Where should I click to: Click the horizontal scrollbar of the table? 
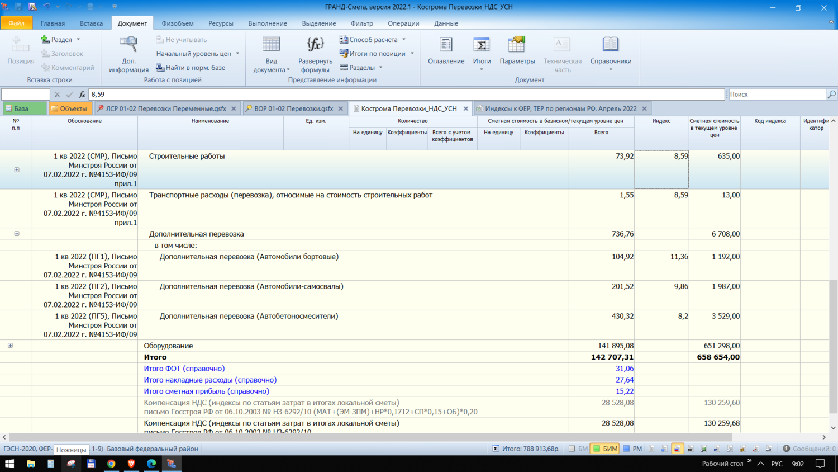[x=369, y=437]
